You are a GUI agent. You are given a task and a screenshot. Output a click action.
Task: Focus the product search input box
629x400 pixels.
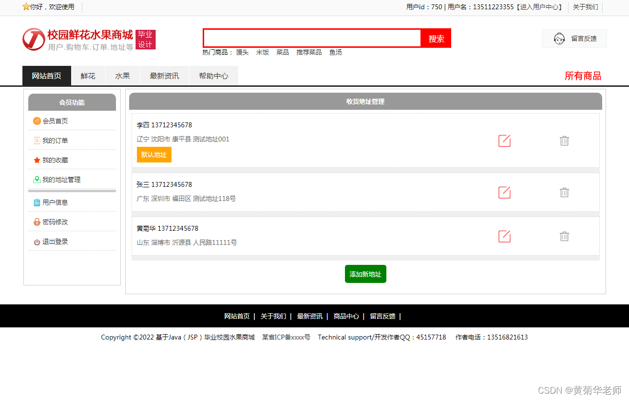point(312,38)
